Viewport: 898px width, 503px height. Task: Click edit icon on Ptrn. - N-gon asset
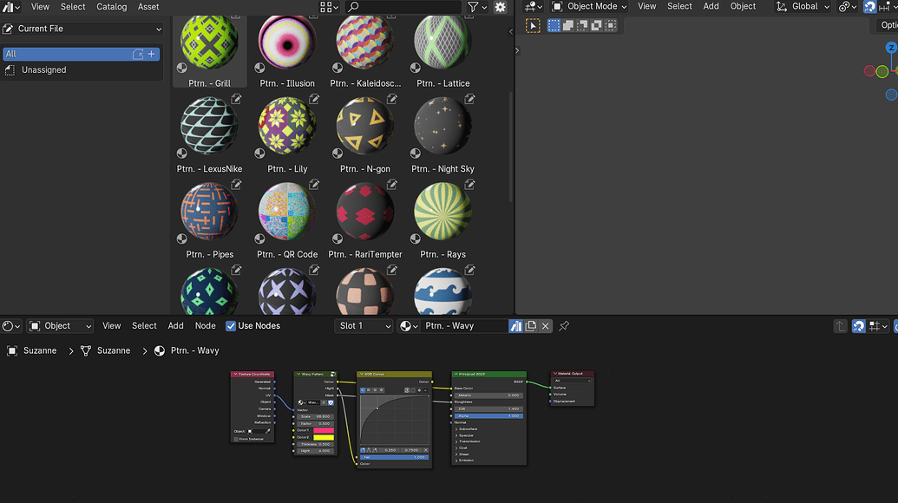[391, 100]
